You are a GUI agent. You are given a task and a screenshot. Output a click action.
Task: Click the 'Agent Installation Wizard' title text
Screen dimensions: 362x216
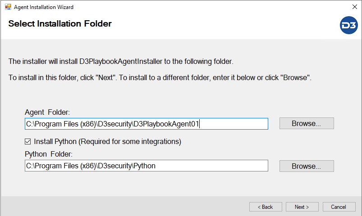point(44,7)
